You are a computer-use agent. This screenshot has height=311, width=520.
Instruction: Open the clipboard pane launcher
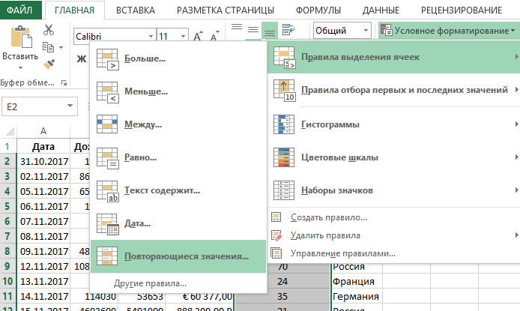64,83
